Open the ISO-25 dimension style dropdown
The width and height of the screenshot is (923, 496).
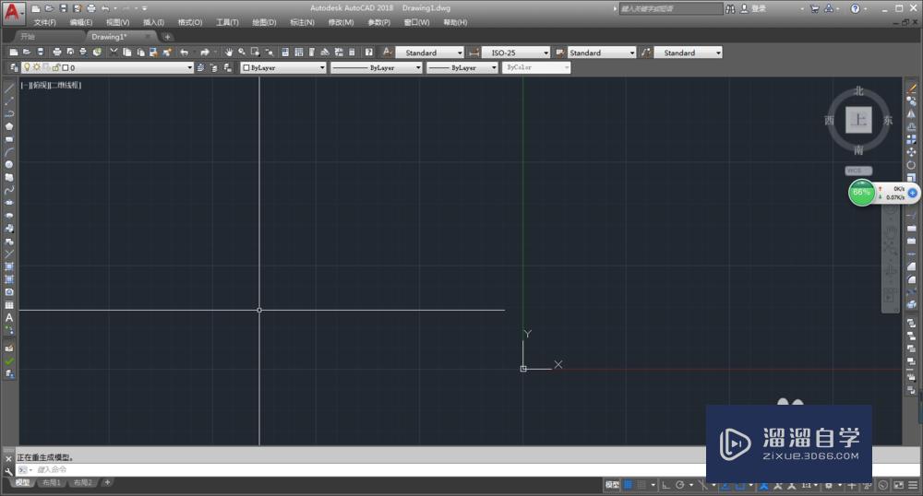(516, 53)
